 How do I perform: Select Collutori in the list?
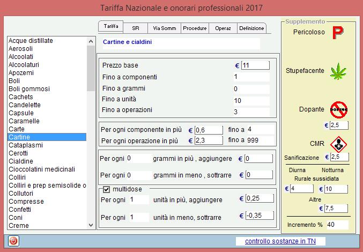coord(47,194)
